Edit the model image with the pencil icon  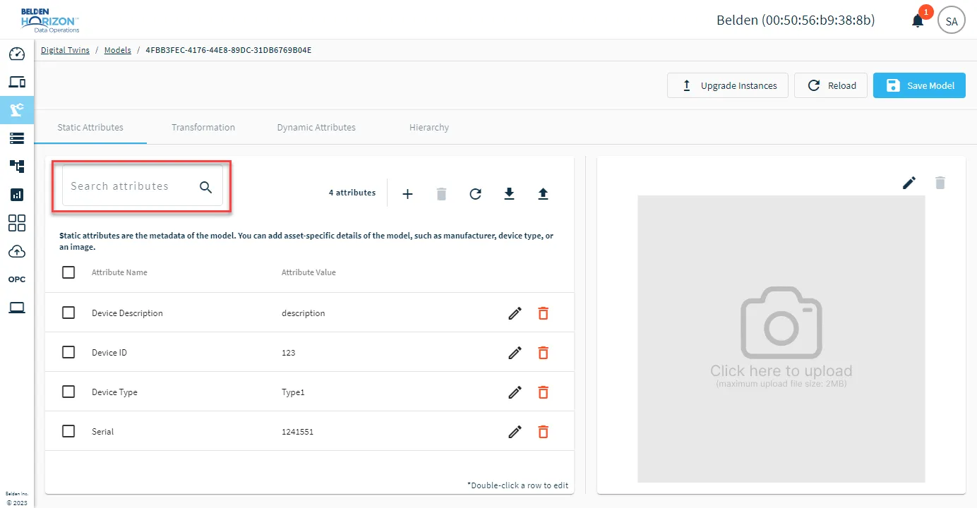coord(909,183)
